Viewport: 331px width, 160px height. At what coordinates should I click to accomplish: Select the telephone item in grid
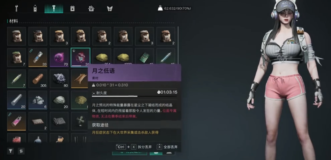click(59, 121)
